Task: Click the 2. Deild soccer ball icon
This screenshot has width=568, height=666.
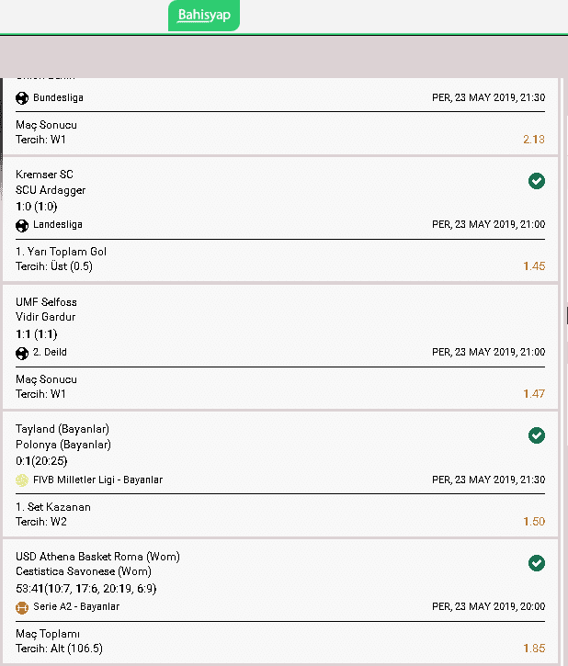Action: (x=22, y=353)
